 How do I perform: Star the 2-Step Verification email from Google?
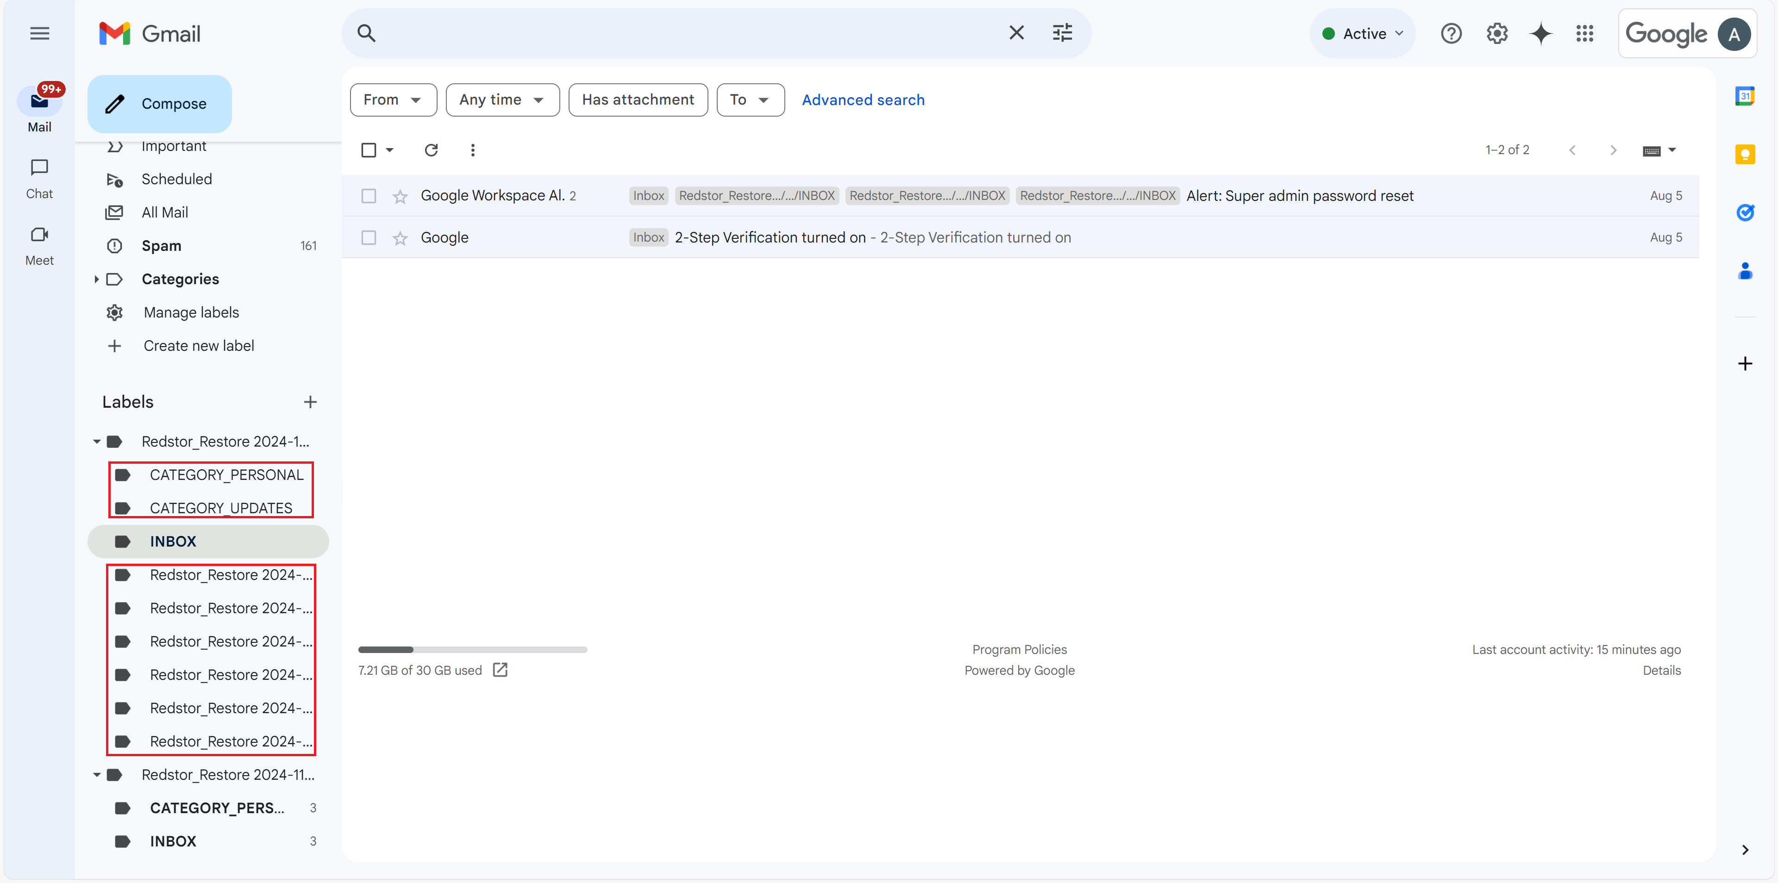(x=400, y=238)
